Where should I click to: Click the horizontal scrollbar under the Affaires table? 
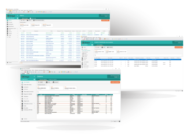[50, 62]
